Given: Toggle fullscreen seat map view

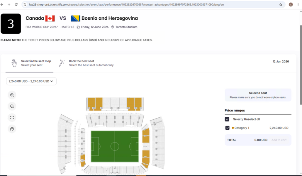Looking at the screenshot, I should 12,118.
